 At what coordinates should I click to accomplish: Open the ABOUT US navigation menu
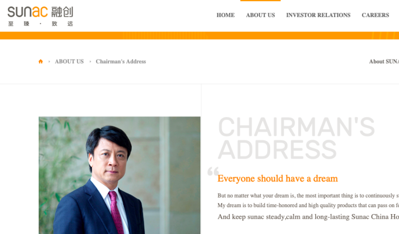(260, 15)
